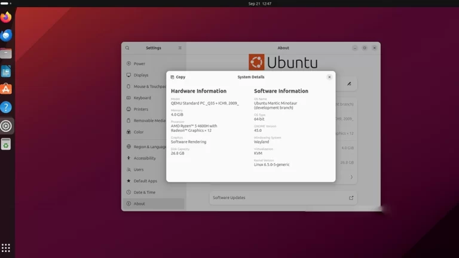Open Accessibility settings panel
459x258 pixels.
[x=154, y=158]
